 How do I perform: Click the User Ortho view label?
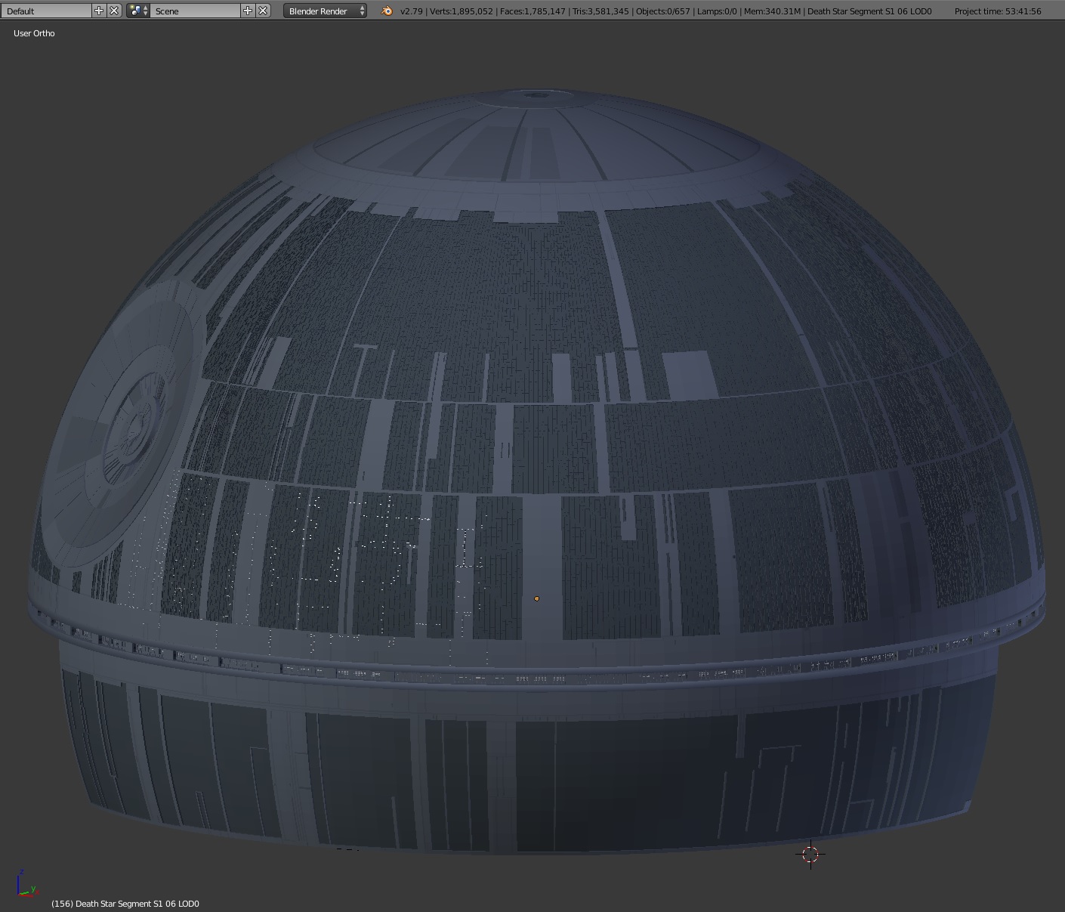click(x=34, y=33)
